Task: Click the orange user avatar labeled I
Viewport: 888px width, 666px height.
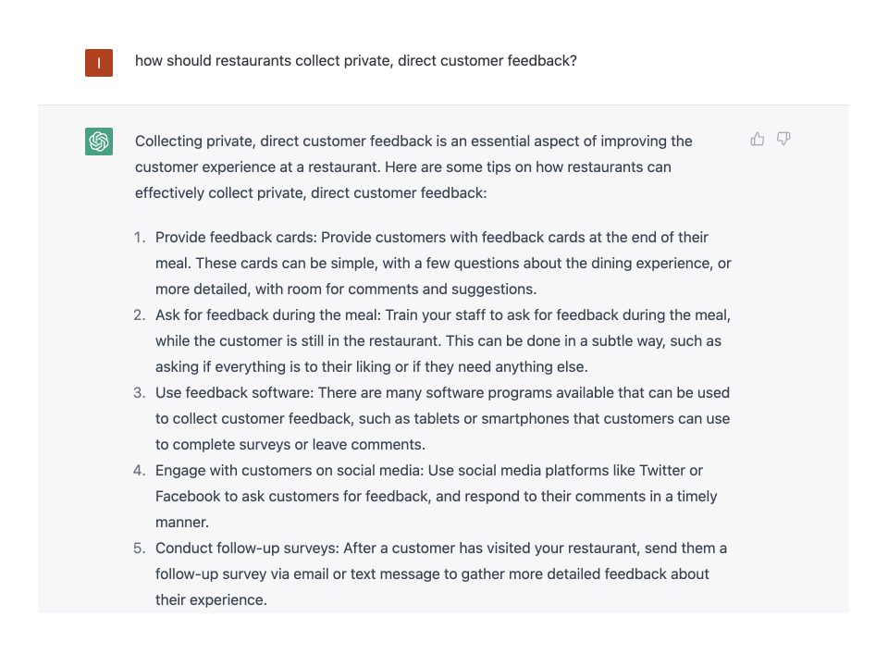Action: tap(99, 62)
